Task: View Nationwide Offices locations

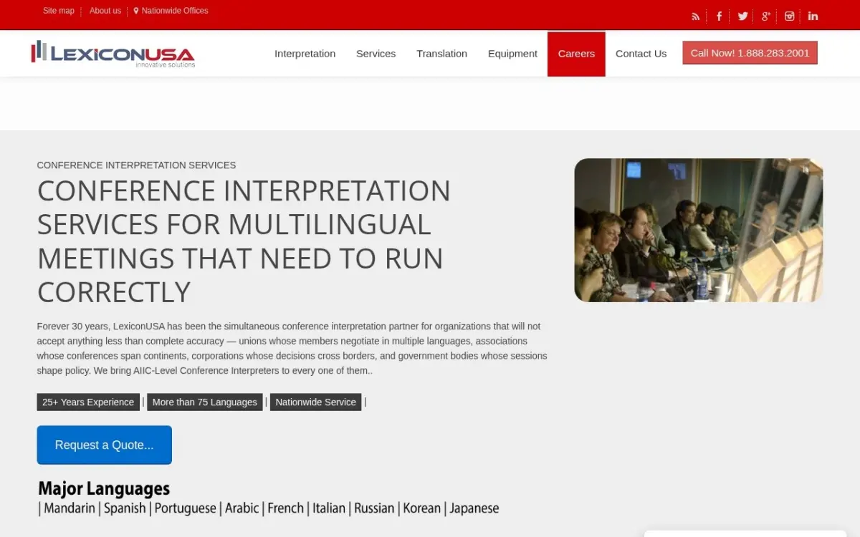Action: point(171,11)
